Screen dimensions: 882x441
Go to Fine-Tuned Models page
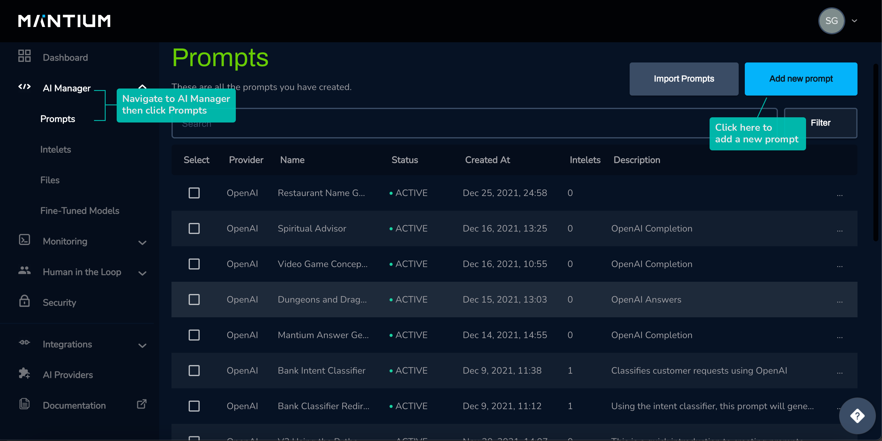coord(80,211)
